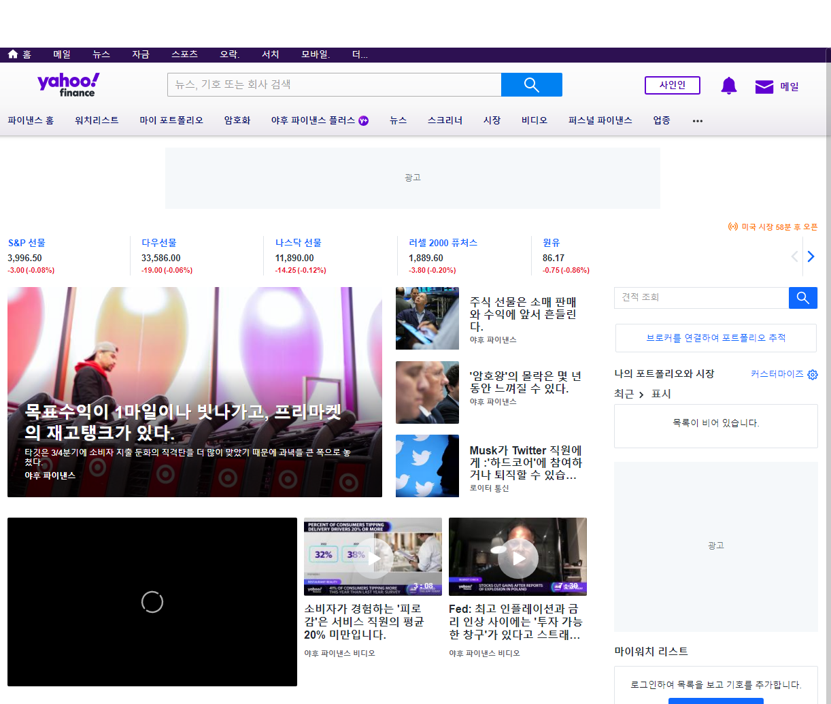Screen dimensions: 831x704
Task: Open 소비자가 경험하는 '피로감' video title
Action: tap(364, 622)
